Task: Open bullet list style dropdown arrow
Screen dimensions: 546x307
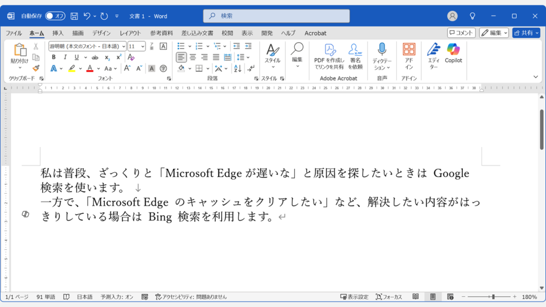Action: [x=190, y=46]
